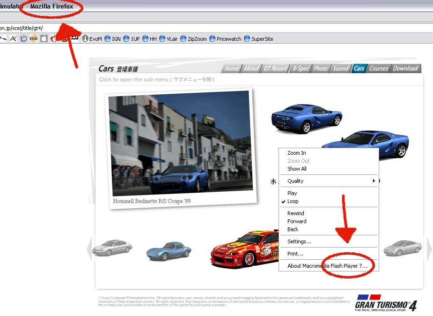Select the light blue classic coupe thumbnail
This screenshot has height=316, width=433.
[x=169, y=251]
